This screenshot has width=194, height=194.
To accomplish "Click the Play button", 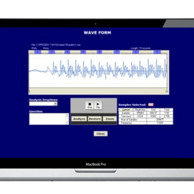I will 98,105.
